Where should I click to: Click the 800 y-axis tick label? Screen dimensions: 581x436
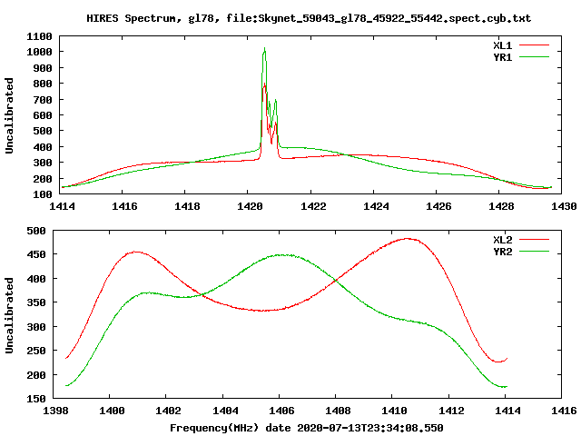tap(43, 84)
